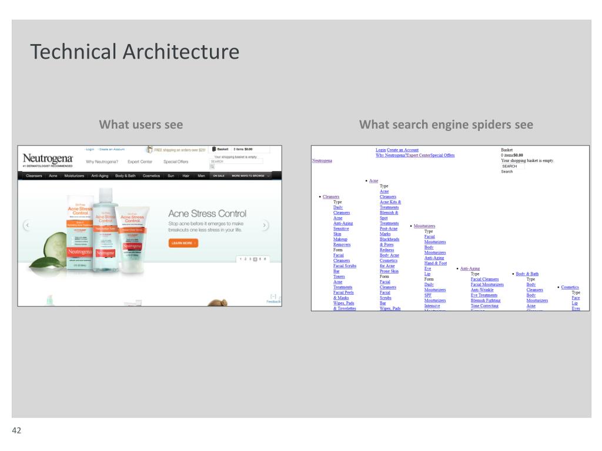Click the magnifier search icon under SEARCH
This screenshot has height=451, width=602.
click(x=212, y=167)
